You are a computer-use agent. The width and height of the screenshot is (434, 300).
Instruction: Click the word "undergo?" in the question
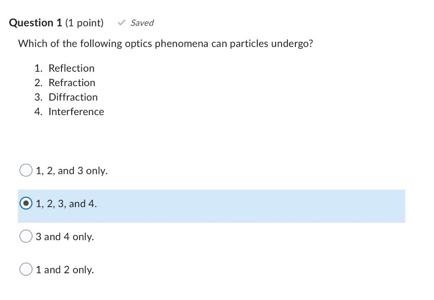click(x=292, y=44)
